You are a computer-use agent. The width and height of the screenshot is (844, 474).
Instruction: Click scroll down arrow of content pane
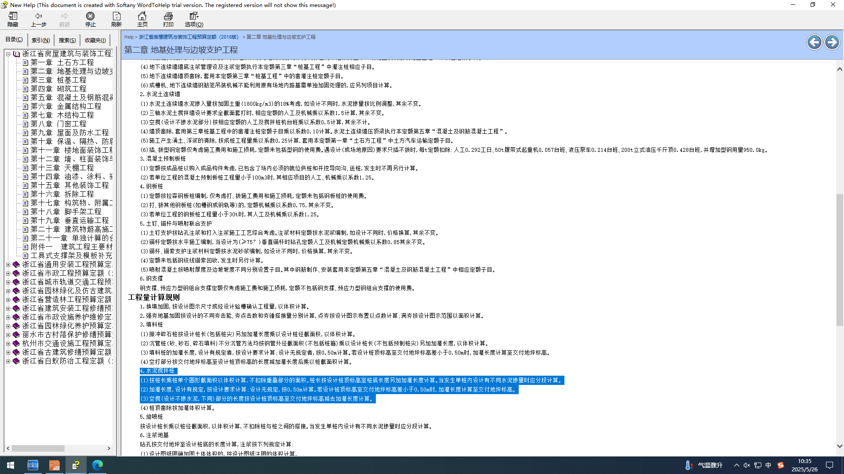pyautogui.click(x=840, y=446)
